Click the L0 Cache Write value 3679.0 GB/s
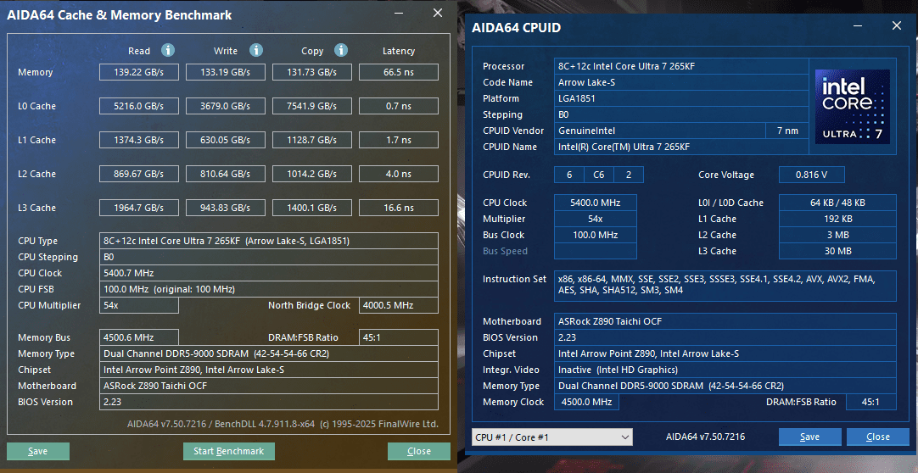This screenshot has width=918, height=473. (226, 107)
